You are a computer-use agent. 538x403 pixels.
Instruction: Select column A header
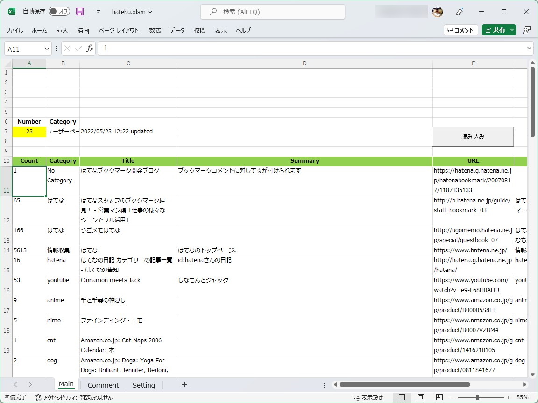29,63
